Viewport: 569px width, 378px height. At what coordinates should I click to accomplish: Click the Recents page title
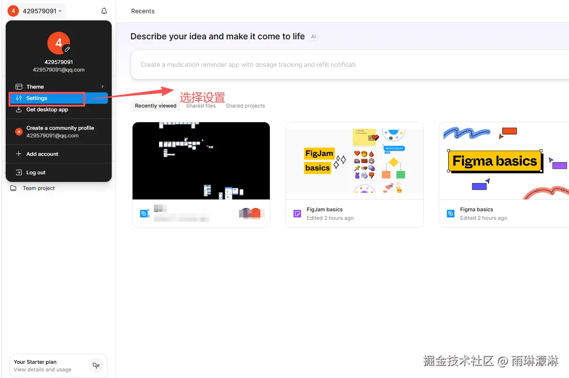[143, 11]
